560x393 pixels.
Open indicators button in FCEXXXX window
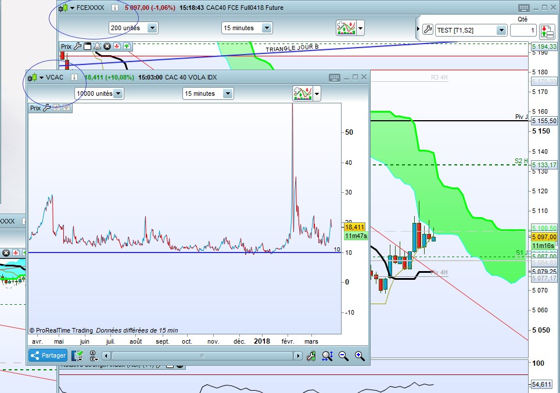pos(346,28)
